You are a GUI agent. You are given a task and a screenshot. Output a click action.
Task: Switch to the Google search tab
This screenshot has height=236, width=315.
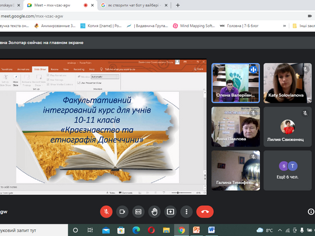(x=134, y=5)
